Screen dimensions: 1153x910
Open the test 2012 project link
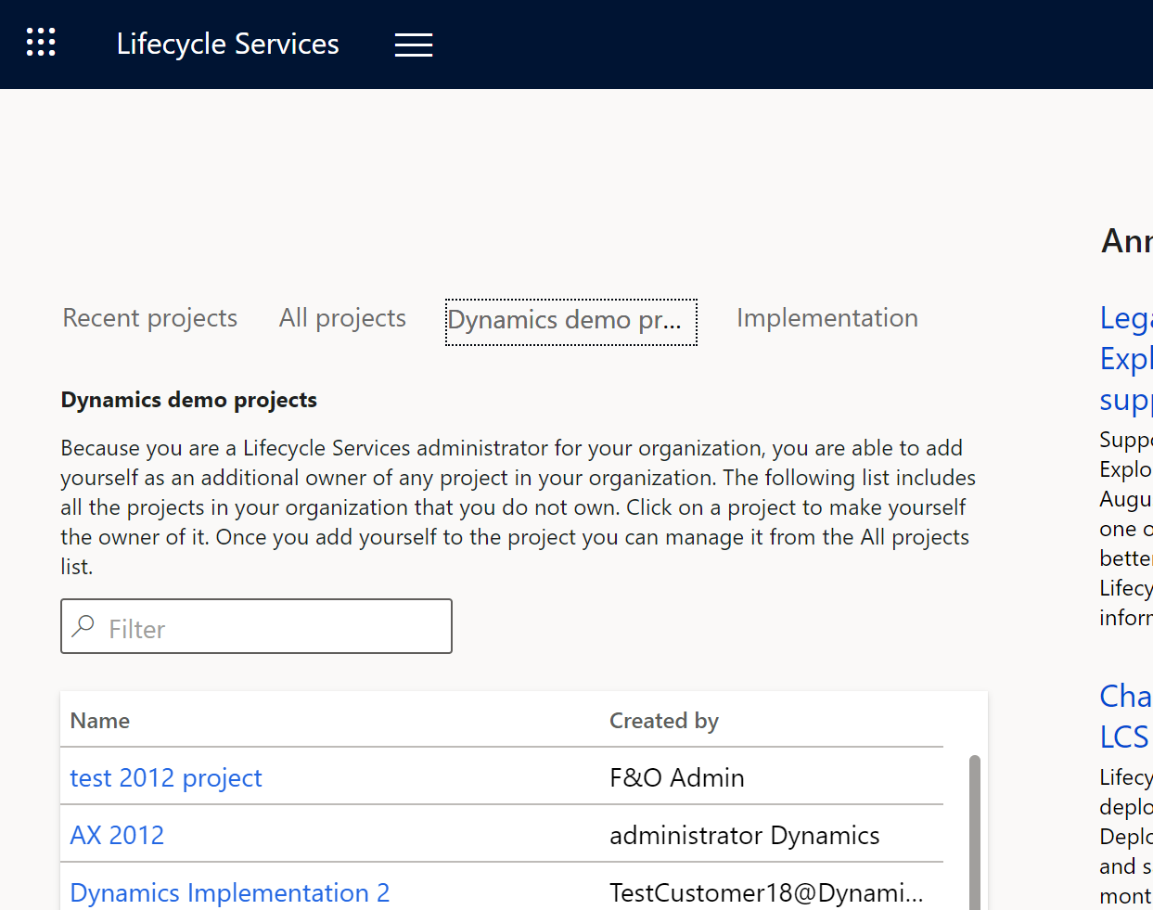coord(166,777)
